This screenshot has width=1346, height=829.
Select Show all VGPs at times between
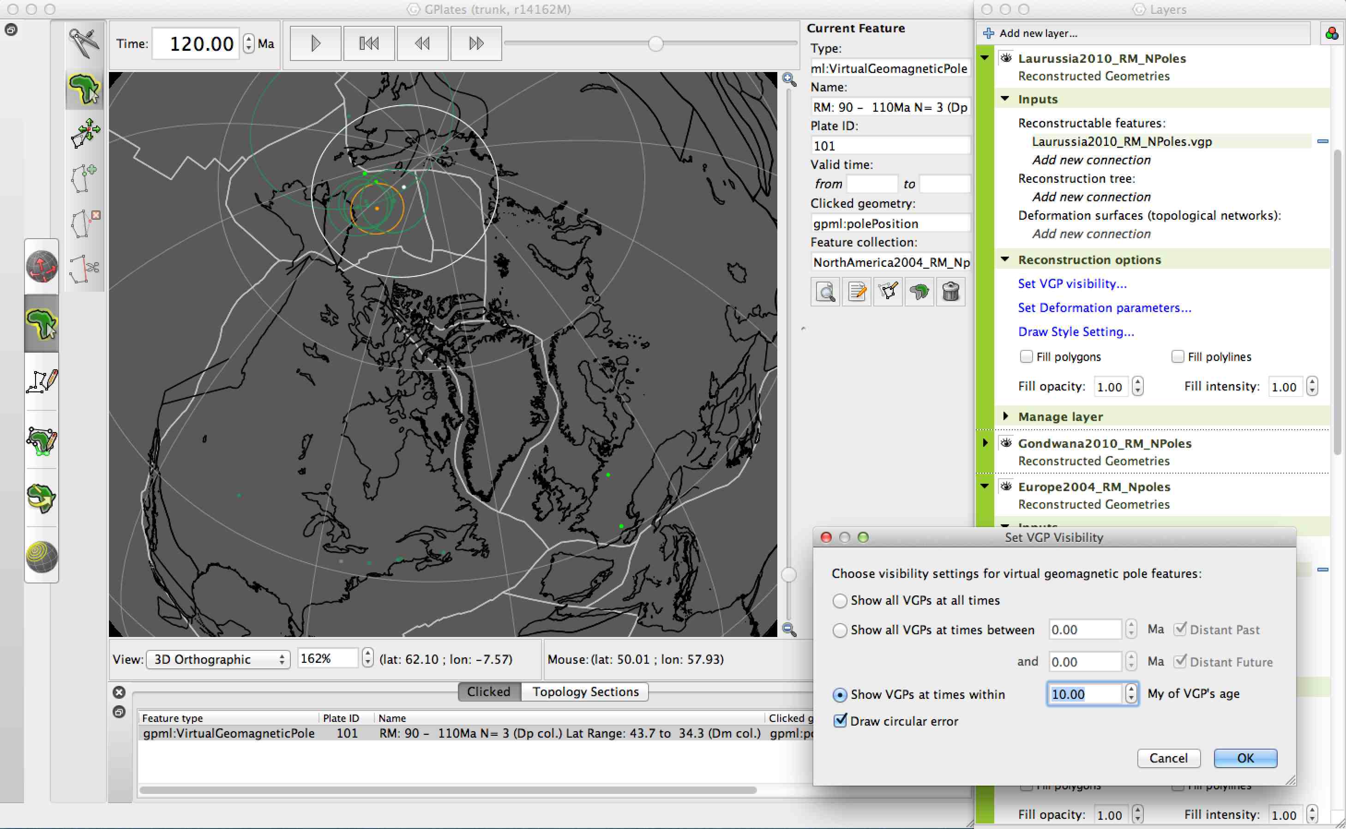coord(839,631)
